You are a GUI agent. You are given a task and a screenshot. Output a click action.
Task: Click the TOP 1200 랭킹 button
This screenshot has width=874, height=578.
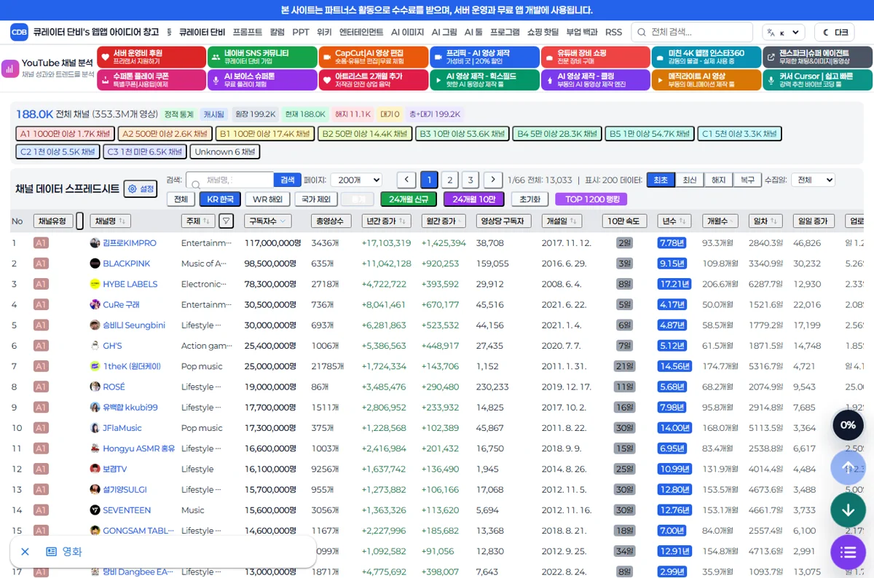click(591, 199)
